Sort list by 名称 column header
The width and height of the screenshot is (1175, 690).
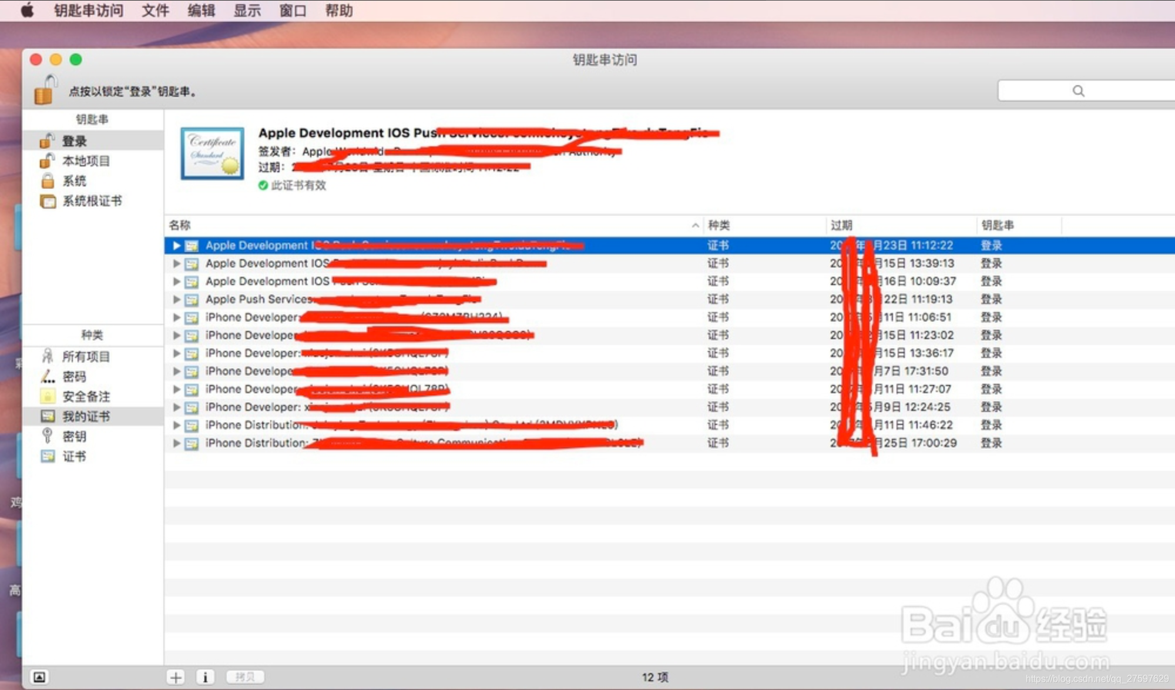click(434, 225)
